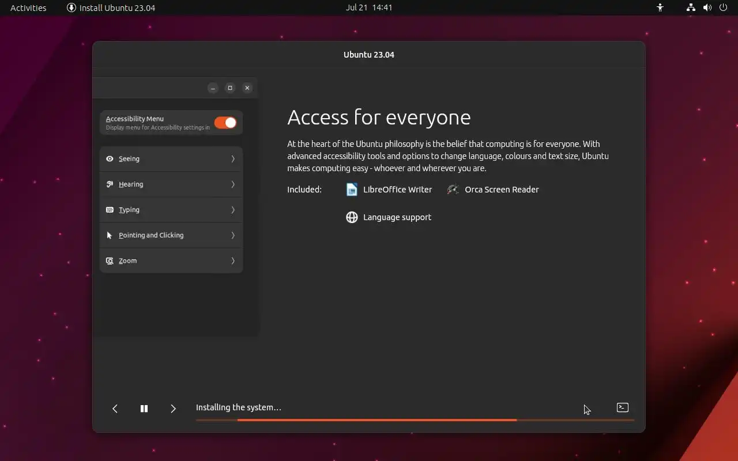Image resolution: width=738 pixels, height=461 pixels.
Task: Show the installer terminal output
Action: [623, 407]
